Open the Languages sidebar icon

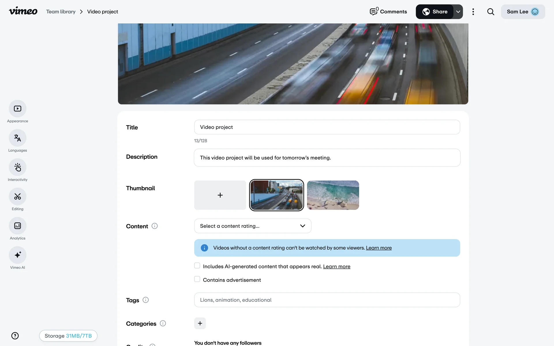click(18, 138)
